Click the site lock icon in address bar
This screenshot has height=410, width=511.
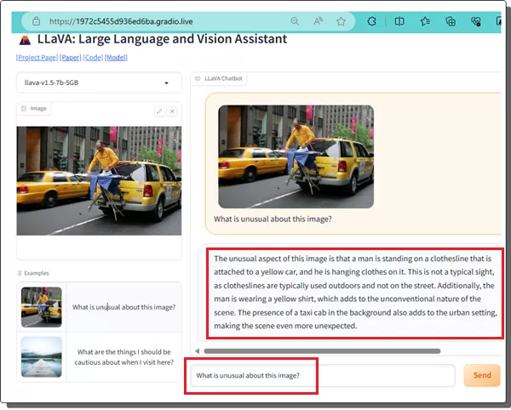[x=37, y=21]
